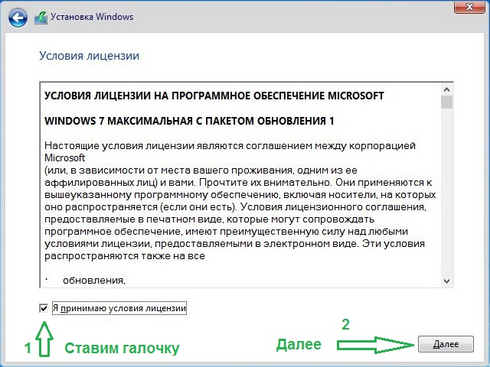Click the scrollbar down arrow in license box

(447, 281)
